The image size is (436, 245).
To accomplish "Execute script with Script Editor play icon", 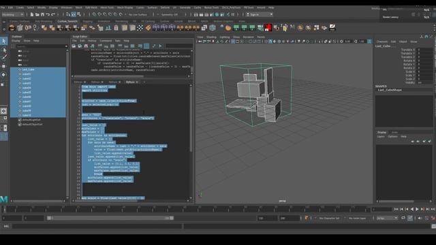I will pyautogui.click(x=161, y=46).
